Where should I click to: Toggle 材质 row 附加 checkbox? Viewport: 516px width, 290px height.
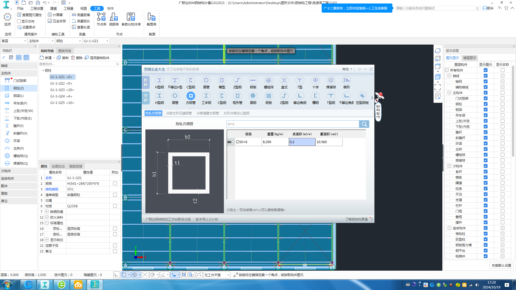point(115,206)
